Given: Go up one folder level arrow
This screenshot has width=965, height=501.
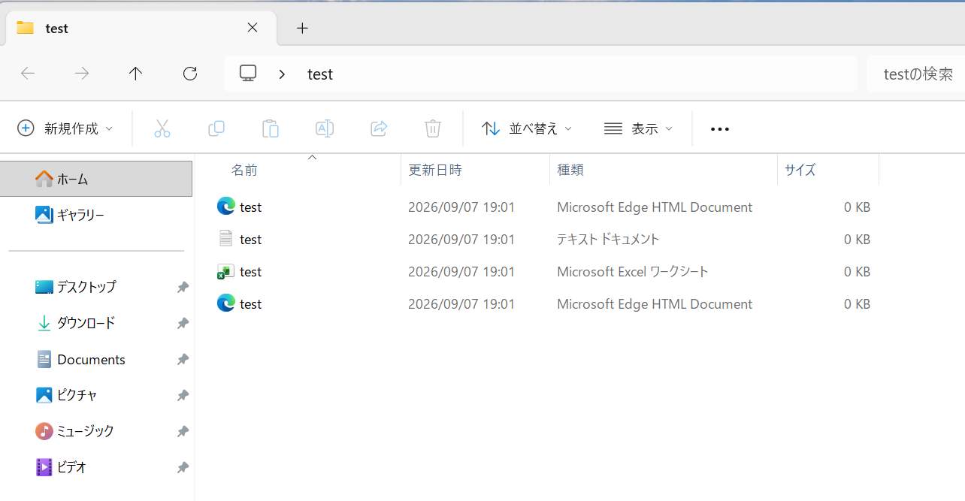Looking at the screenshot, I should click(x=135, y=74).
